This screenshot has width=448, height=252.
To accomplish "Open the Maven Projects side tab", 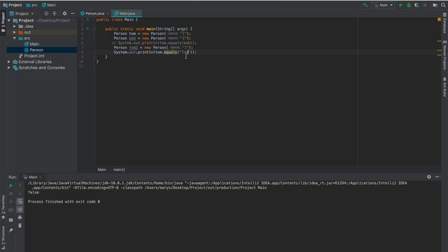I will [444, 55].
